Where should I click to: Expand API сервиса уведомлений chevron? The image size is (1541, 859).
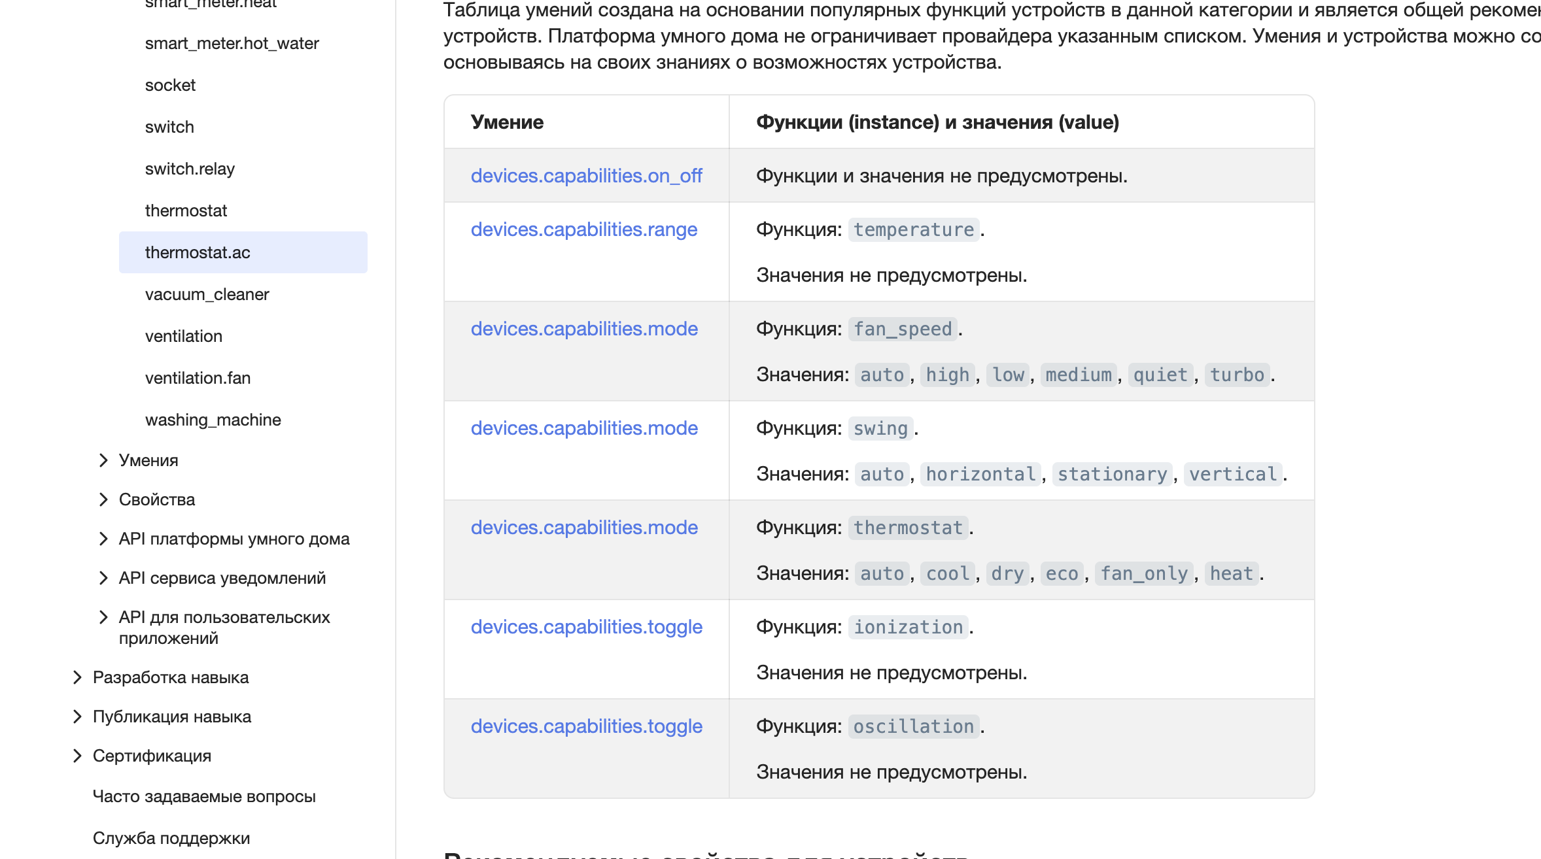[x=103, y=578]
